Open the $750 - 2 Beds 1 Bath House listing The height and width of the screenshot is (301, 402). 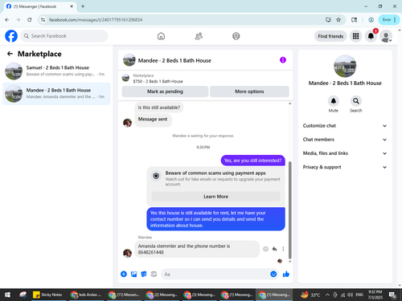(158, 81)
